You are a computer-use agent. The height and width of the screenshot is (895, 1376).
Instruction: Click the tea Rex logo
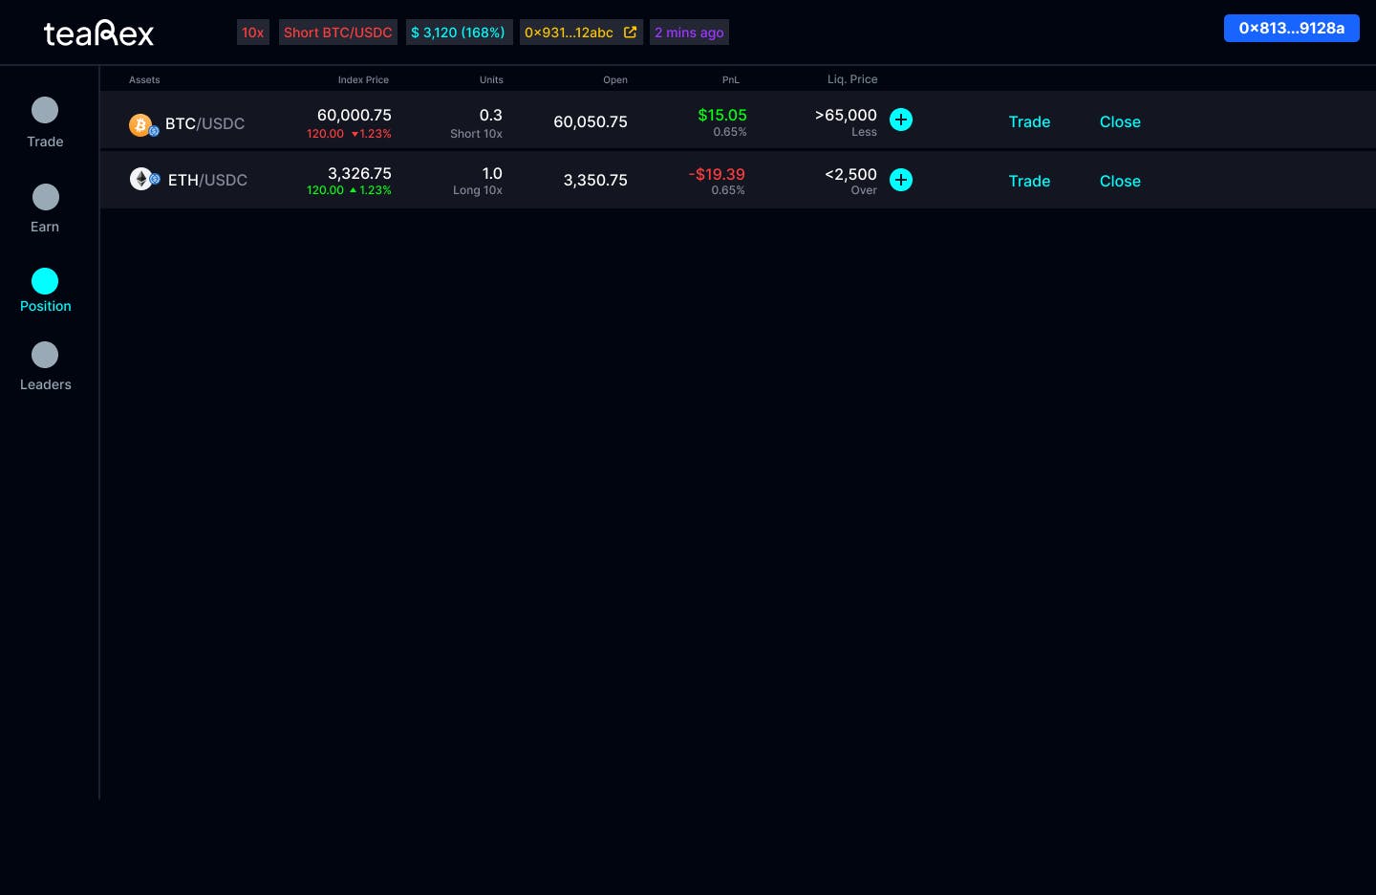coord(99,33)
